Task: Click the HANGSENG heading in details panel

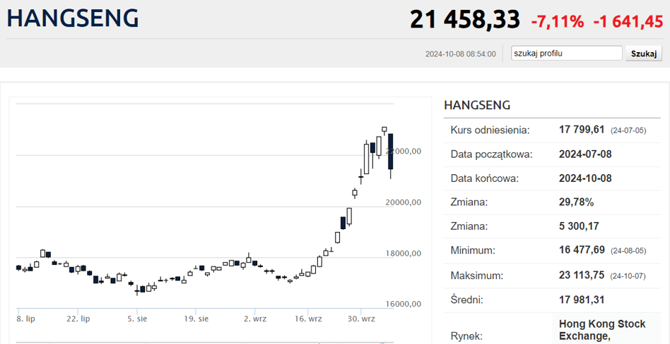Action: (477, 105)
